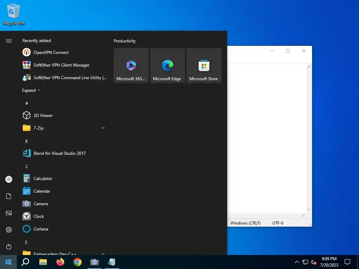Expand the Embarcadero Dev-C++ folder chevron
Screen dimensions: 359x269
(103, 254)
